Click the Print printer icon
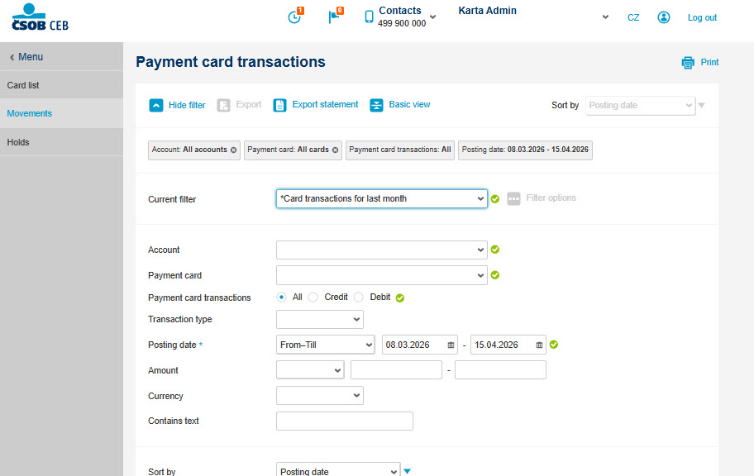 688,63
